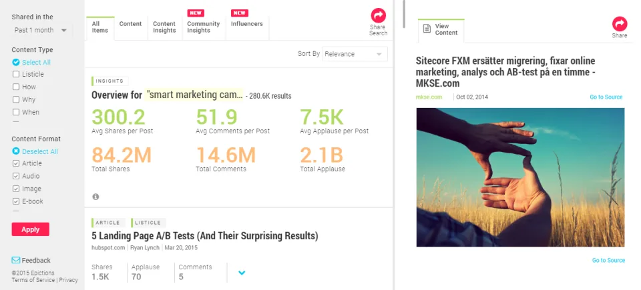
Task: Open the Sort By Relevance dropdown
Action: click(x=355, y=54)
